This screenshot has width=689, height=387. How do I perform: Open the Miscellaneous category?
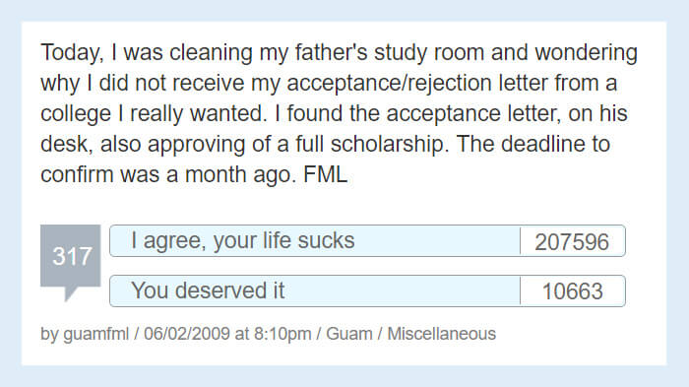pos(441,334)
